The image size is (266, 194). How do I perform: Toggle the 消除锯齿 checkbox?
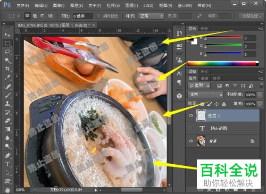click(98, 16)
